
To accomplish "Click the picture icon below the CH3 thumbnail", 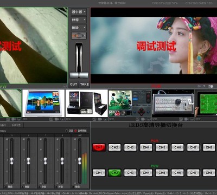I will click(x=62, y=119).
